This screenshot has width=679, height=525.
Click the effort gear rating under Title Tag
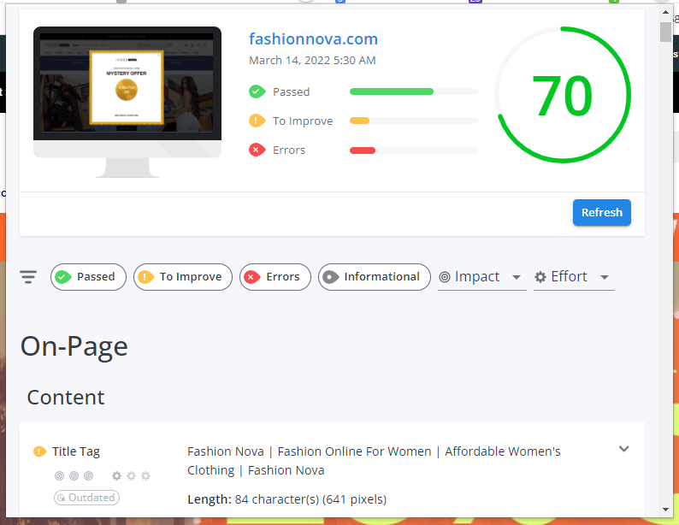click(131, 475)
